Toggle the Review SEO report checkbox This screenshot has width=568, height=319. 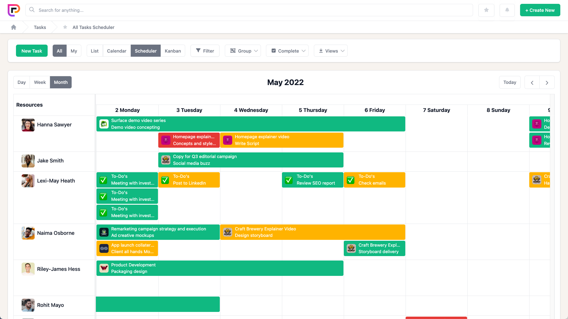pyautogui.click(x=289, y=180)
